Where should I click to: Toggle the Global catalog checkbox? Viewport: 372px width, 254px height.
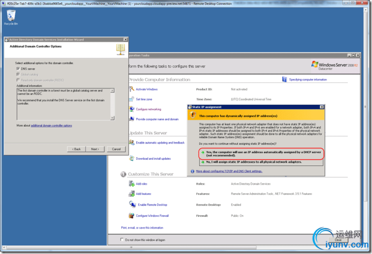(18, 75)
